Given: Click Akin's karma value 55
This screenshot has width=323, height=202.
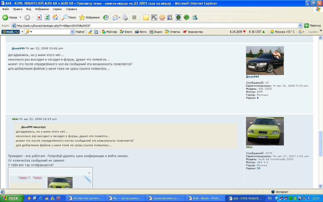Looking at the screenshot, I should [x=259, y=168].
